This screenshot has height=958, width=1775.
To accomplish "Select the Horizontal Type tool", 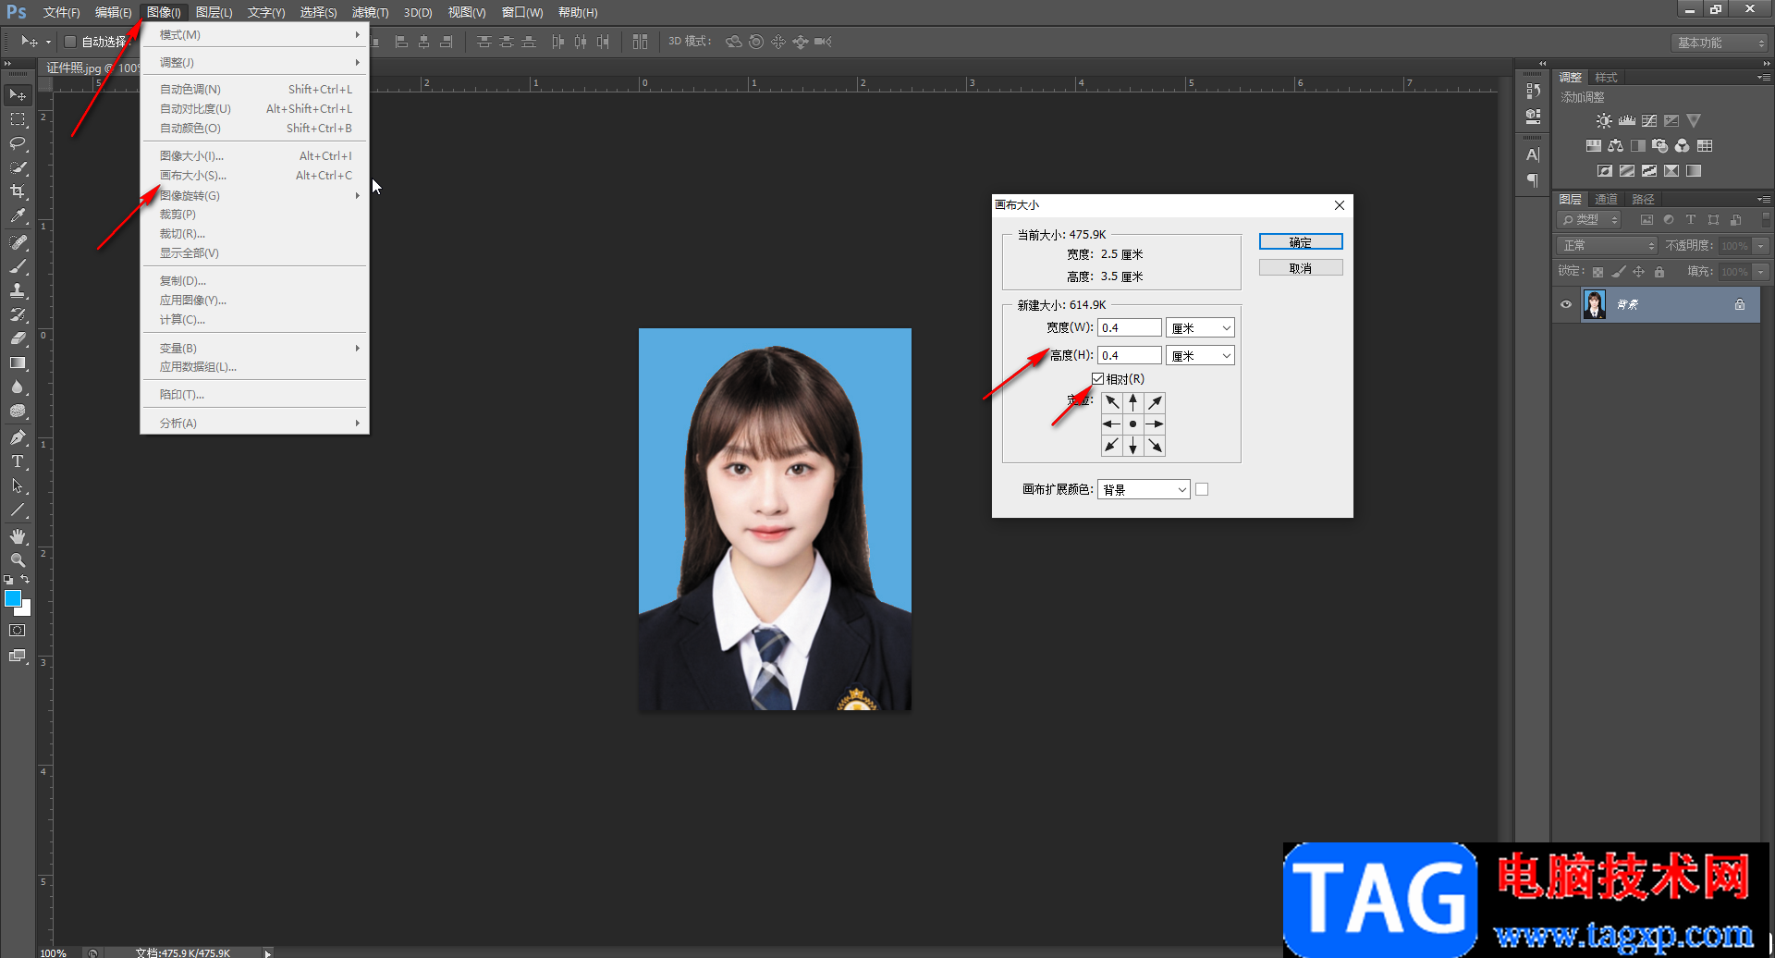I will (x=18, y=461).
